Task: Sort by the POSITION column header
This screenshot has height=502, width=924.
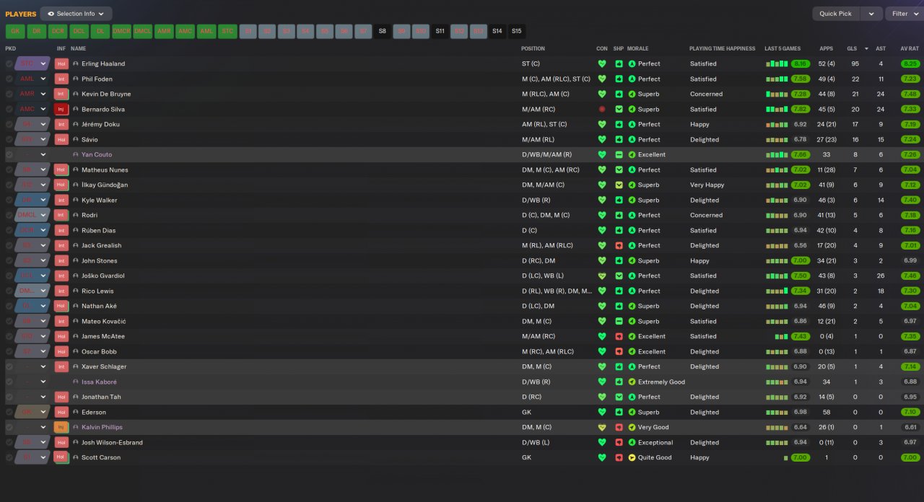Action: pyautogui.click(x=533, y=48)
